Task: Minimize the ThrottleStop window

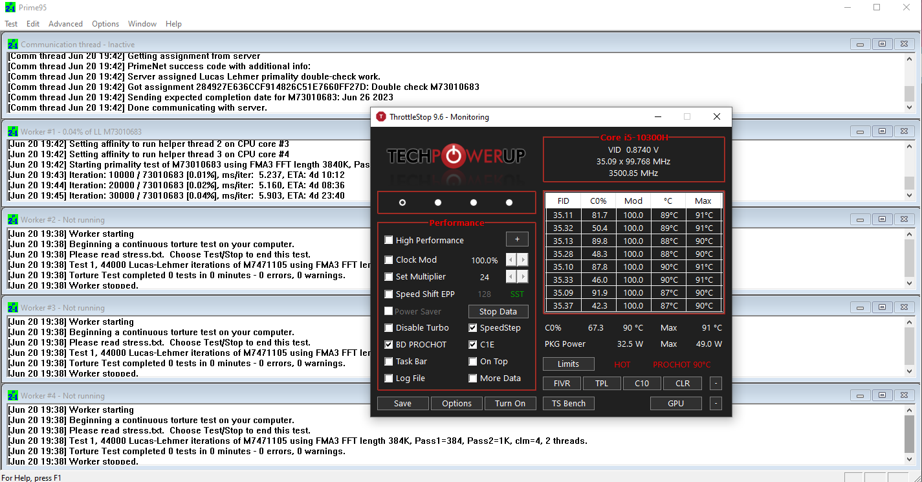Action: click(658, 117)
